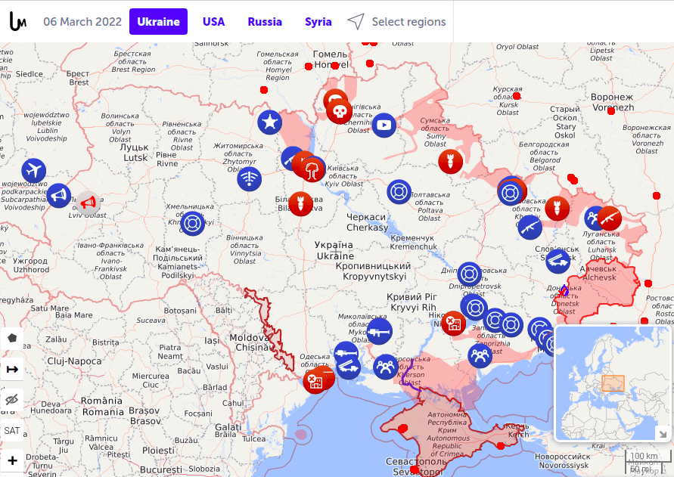The width and height of the screenshot is (674, 477).
Task: Switch to the Syria tab
Action: coord(318,21)
